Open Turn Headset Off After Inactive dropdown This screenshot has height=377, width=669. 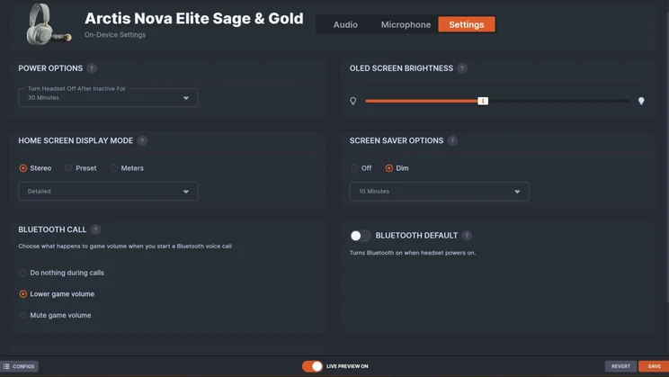[108, 98]
